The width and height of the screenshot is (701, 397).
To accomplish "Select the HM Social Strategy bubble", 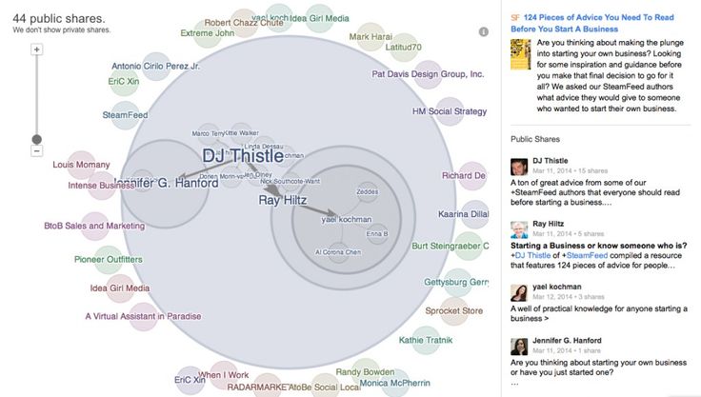I will tap(449, 111).
